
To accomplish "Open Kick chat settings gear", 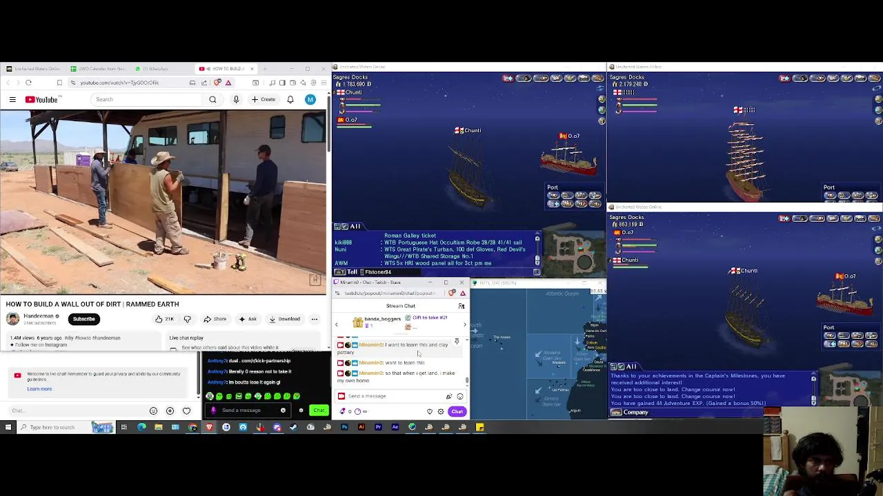I will 301,411.
